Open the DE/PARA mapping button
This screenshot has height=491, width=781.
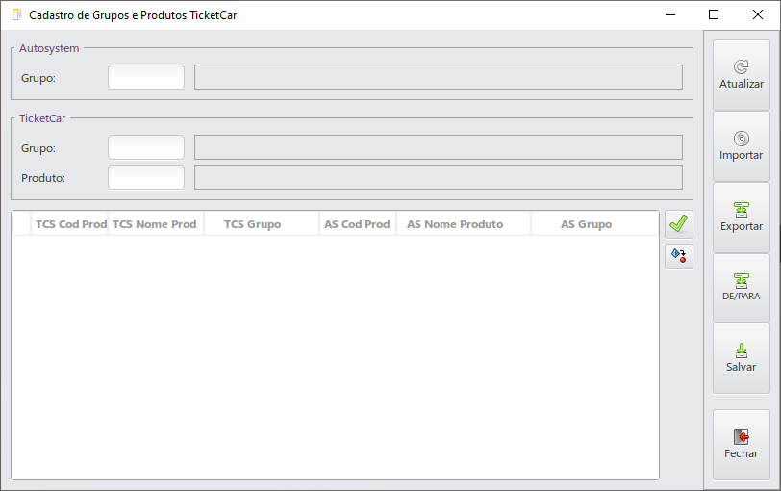742,288
